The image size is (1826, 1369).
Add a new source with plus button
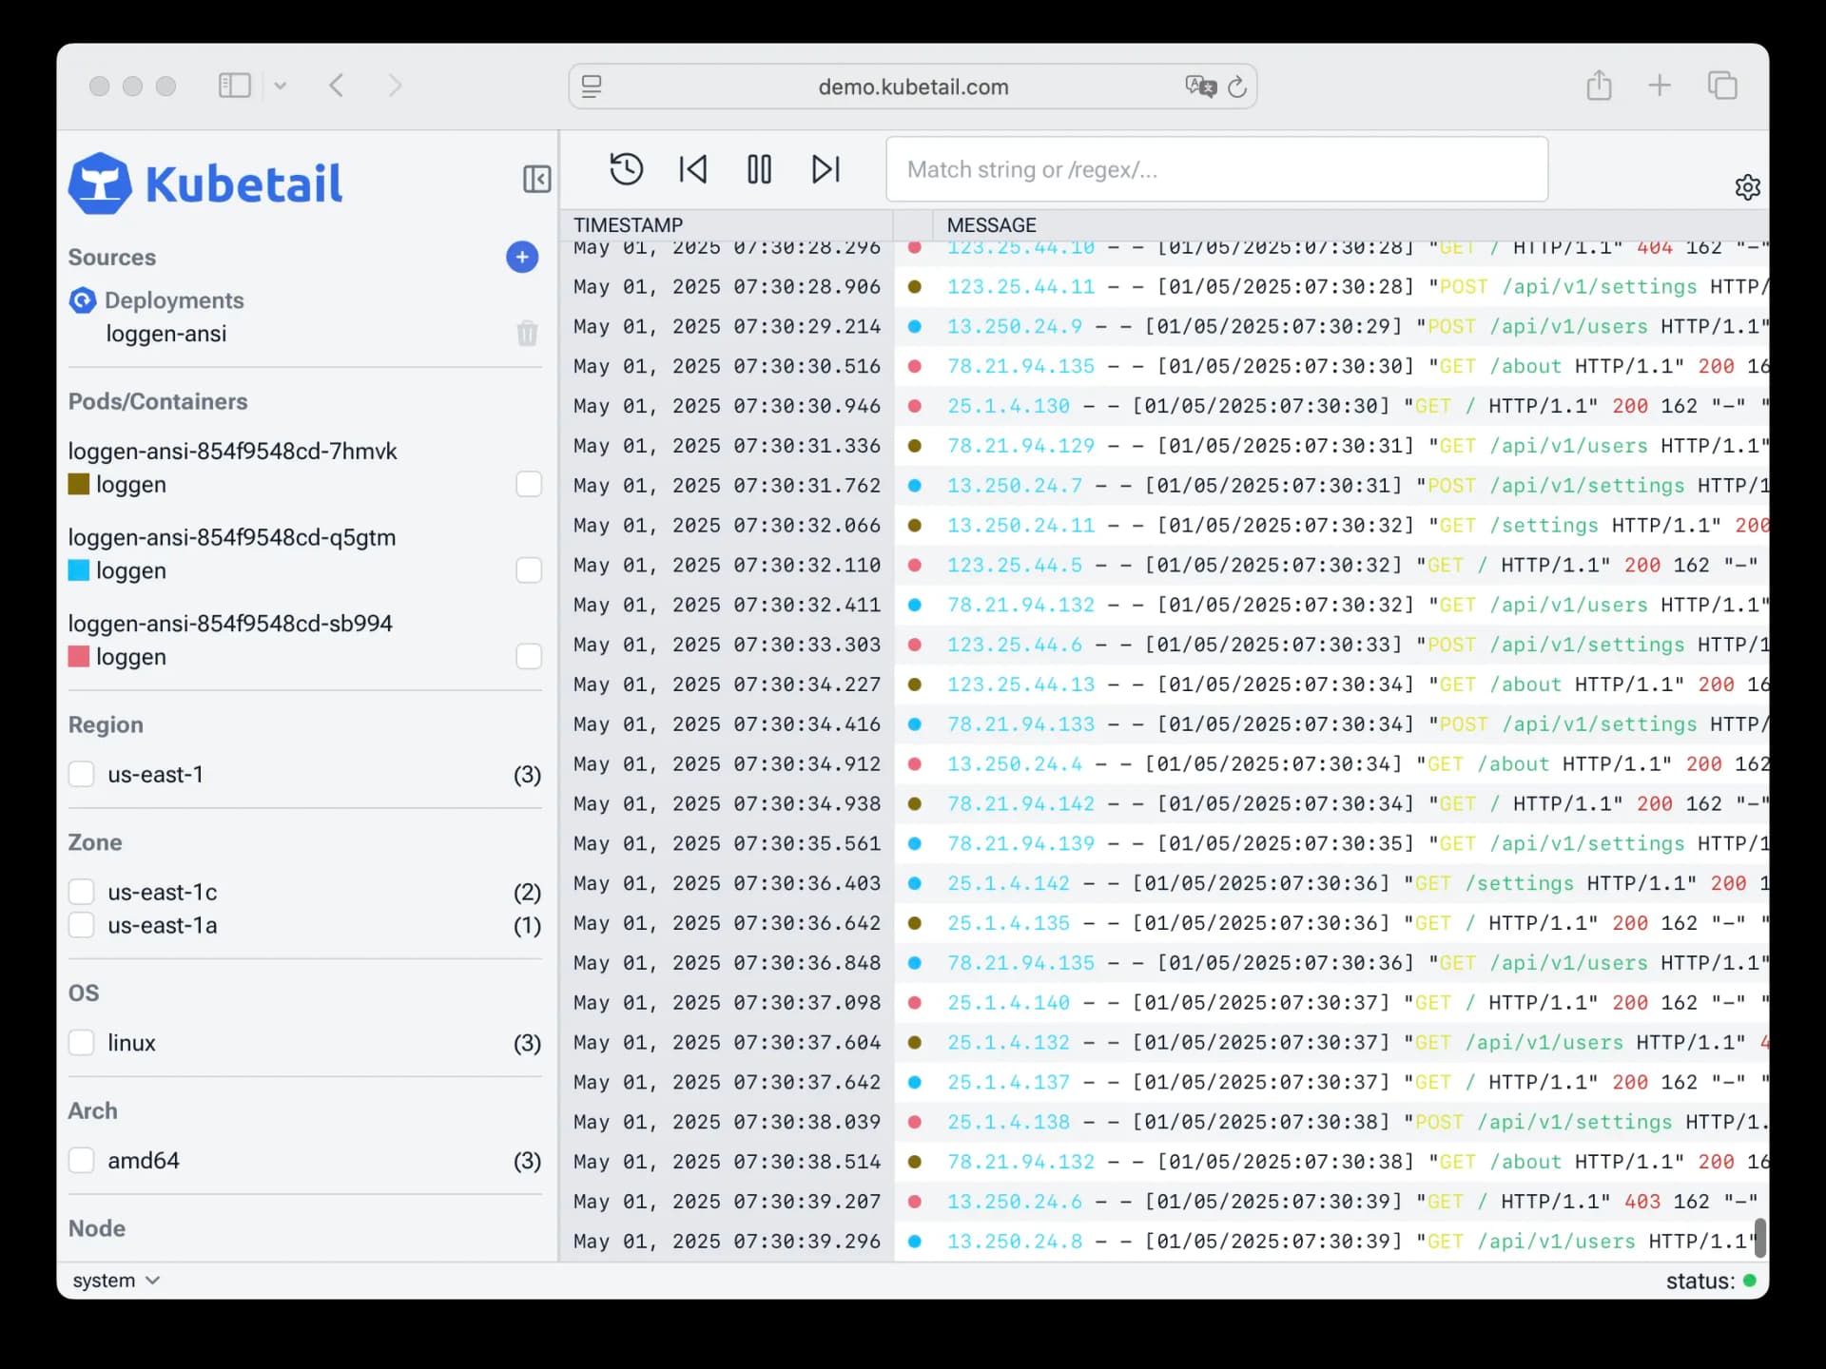[x=522, y=257]
